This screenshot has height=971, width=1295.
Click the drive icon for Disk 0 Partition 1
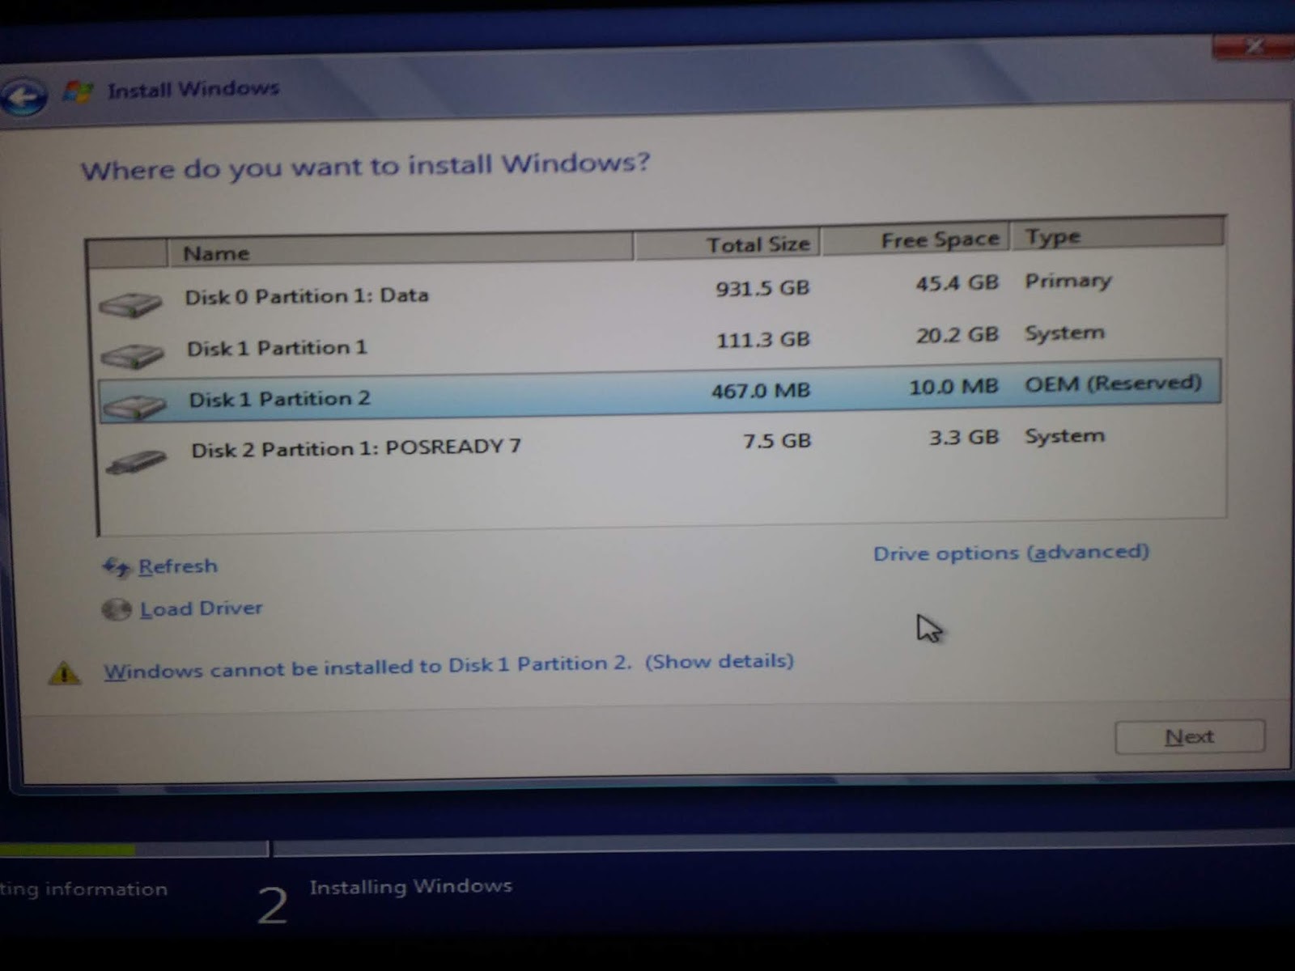click(129, 304)
